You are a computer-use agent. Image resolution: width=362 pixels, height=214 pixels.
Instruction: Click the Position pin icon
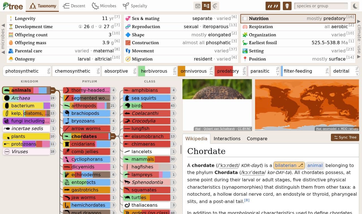click(x=245, y=59)
